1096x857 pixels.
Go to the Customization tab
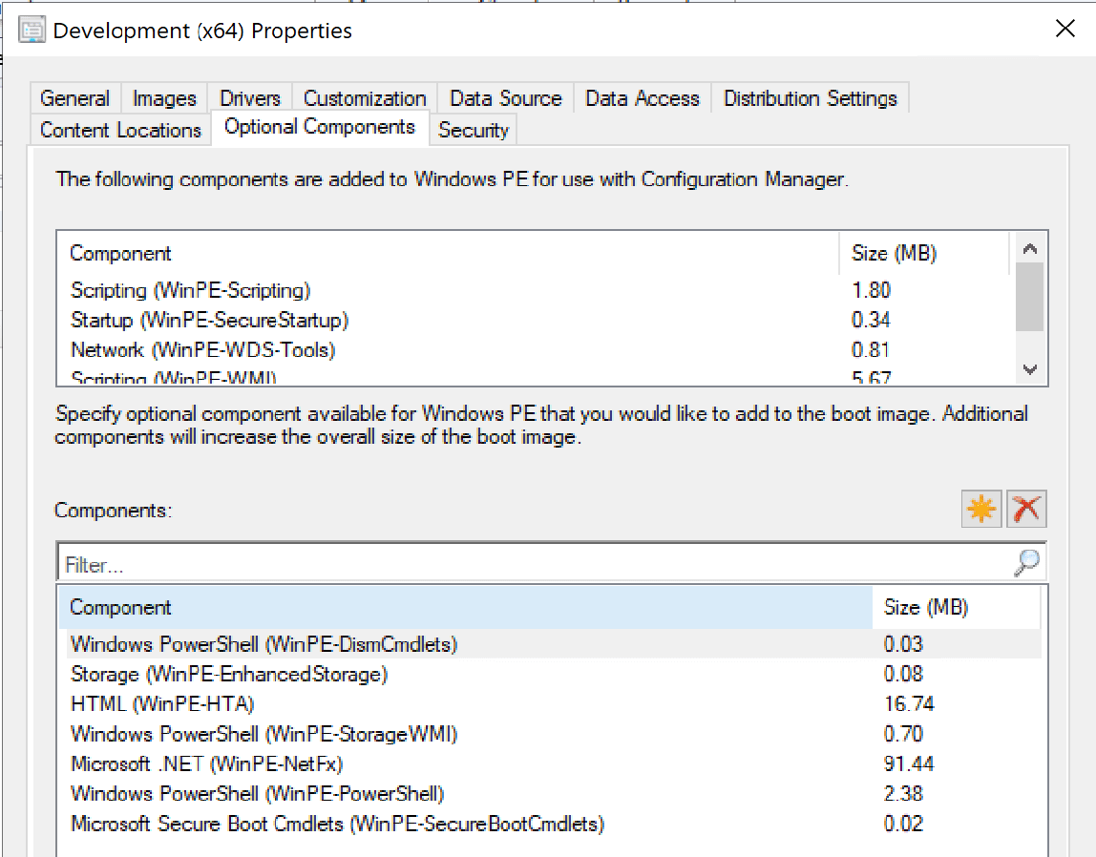(365, 98)
